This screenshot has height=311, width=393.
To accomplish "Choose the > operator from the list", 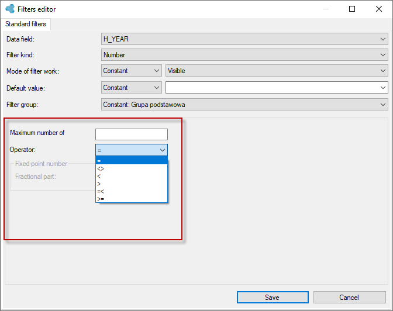I will click(x=132, y=184).
